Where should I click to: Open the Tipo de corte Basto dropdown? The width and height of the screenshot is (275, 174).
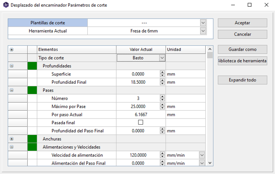[162, 58]
